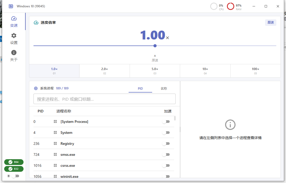Click the PID column header
Image resolution: width=286 pixels, height=183 pixels.
41,111
